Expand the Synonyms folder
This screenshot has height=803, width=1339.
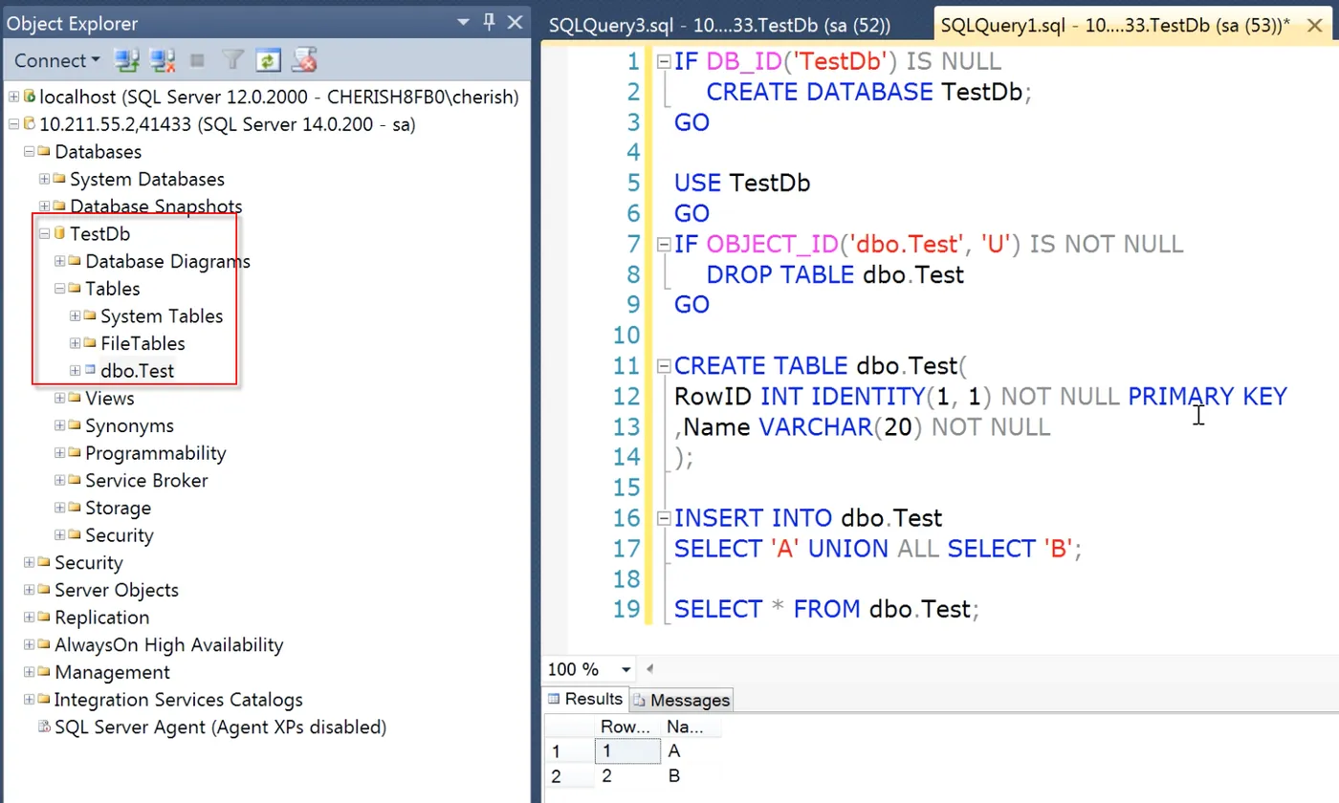[59, 425]
